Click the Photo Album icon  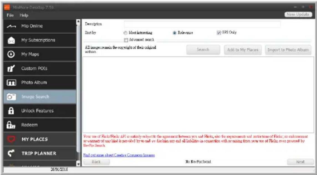(11, 83)
